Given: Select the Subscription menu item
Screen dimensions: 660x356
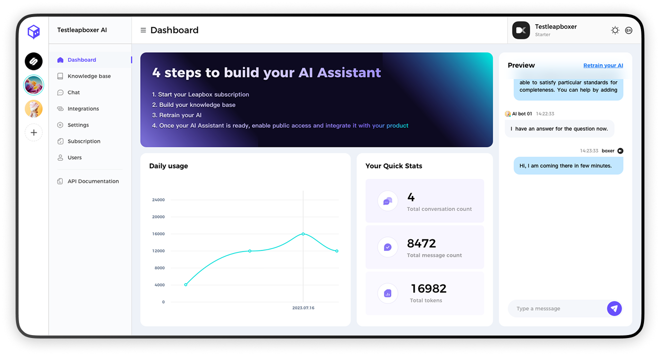Looking at the screenshot, I should (x=84, y=142).
